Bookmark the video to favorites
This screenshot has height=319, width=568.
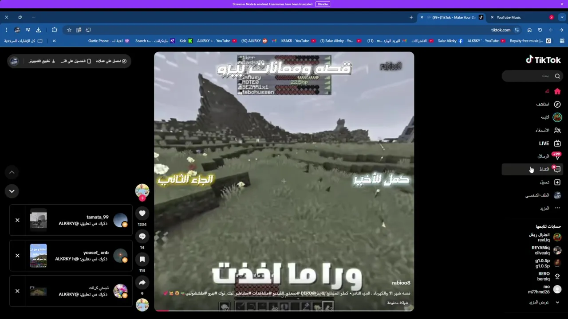point(142,259)
